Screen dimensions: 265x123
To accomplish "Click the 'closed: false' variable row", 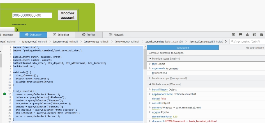I will click(x=206, y=99).
